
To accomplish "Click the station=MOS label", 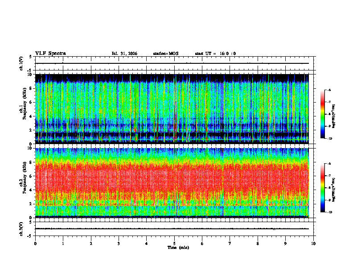I will (x=166, y=54).
